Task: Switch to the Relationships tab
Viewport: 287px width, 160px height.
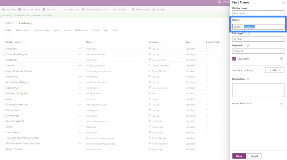Action: coord(23,30)
